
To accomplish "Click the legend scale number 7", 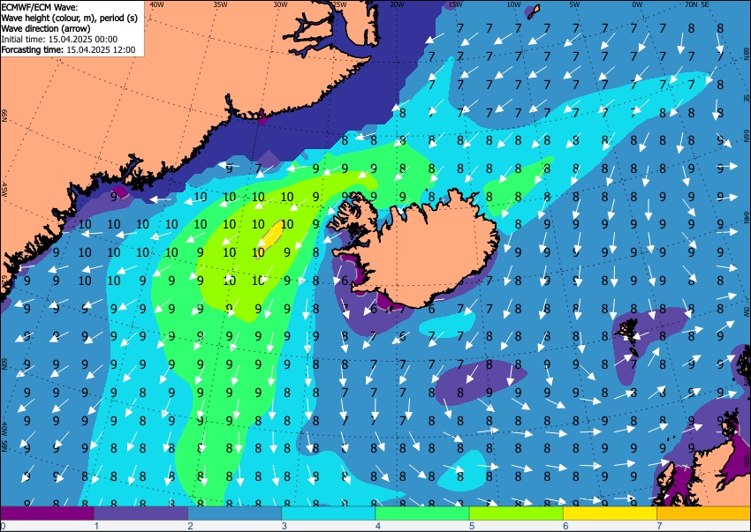I will coord(659,526).
